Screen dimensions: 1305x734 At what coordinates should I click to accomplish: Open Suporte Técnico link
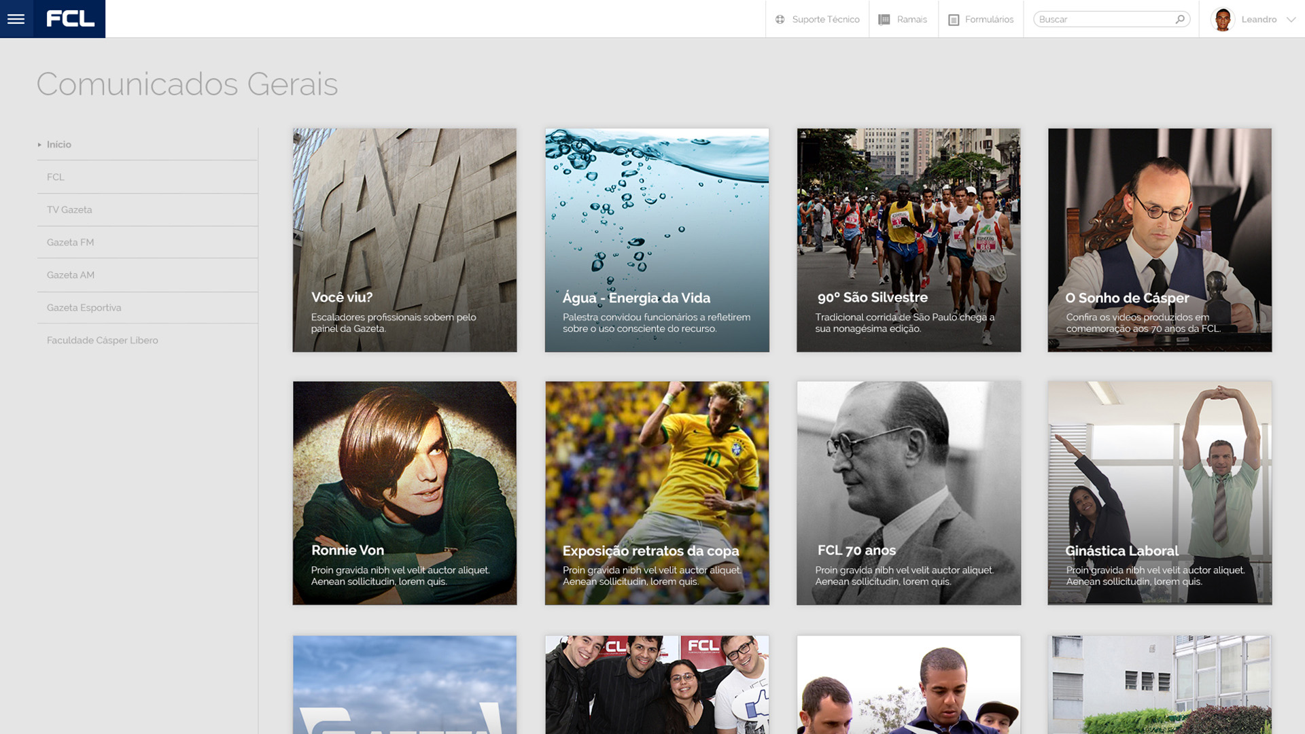(826, 20)
